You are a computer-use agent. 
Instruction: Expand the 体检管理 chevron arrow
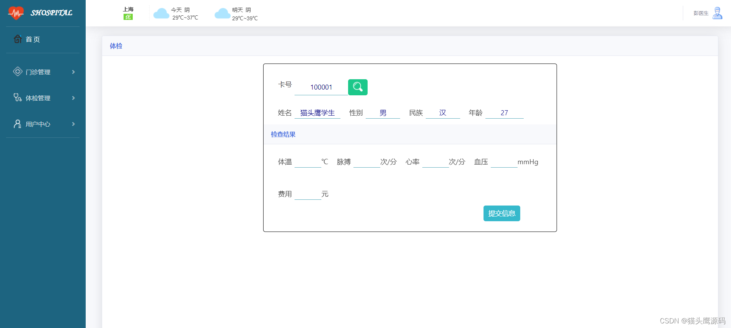pyautogui.click(x=73, y=98)
